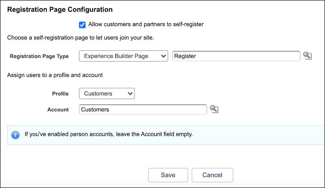Image resolution: width=325 pixels, height=188 pixels.
Task: Click into the Account field containing Customers
Action: [x=143, y=109]
